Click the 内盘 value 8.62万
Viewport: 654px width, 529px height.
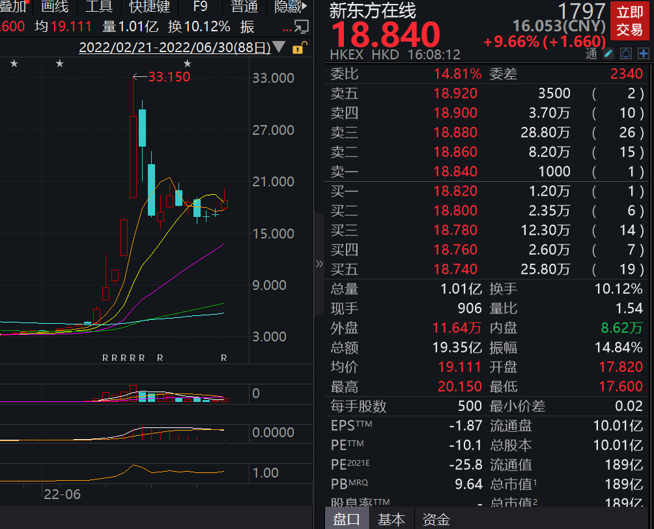pyautogui.click(x=621, y=328)
